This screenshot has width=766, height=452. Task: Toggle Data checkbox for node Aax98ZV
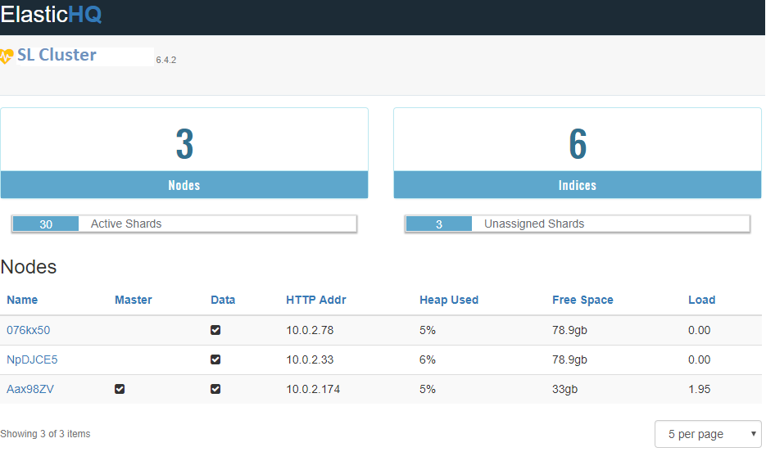click(x=215, y=389)
